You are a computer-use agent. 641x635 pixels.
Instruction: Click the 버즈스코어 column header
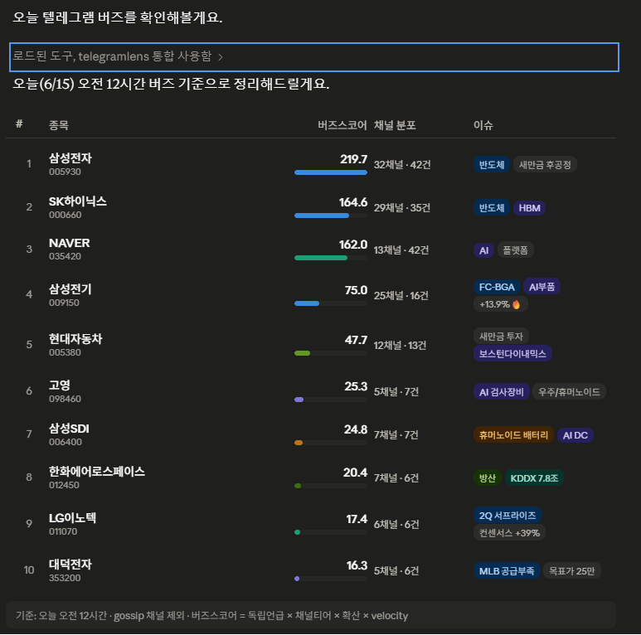[x=342, y=125]
